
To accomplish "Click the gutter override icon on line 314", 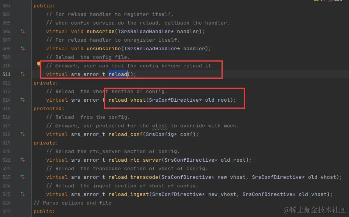I will (23, 100).
